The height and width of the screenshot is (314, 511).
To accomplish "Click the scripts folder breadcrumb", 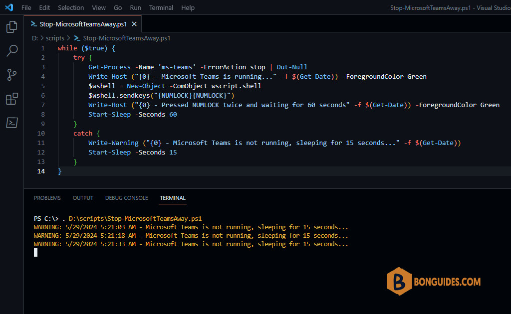I will [x=55, y=38].
